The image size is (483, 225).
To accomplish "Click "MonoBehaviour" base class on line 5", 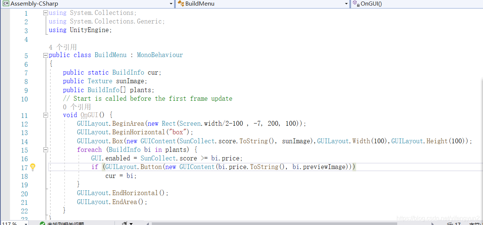I will pyautogui.click(x=160, y=55).
